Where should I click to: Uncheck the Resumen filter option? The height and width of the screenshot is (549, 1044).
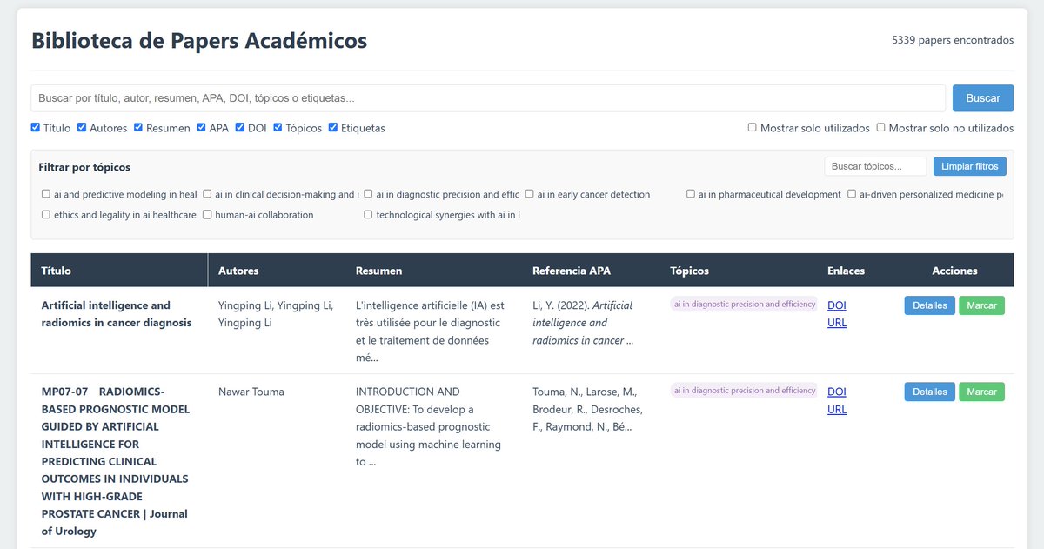click(x=137, y=127)
